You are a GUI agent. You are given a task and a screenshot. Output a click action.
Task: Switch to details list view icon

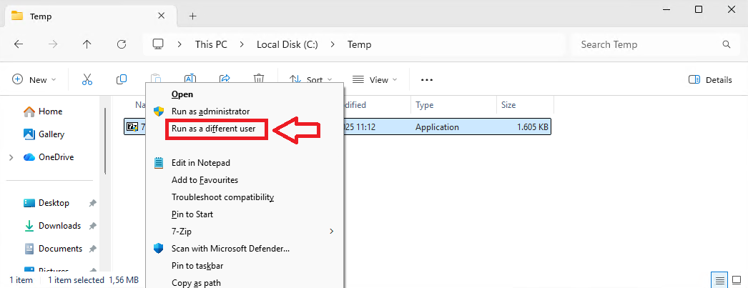coord(720,280)
